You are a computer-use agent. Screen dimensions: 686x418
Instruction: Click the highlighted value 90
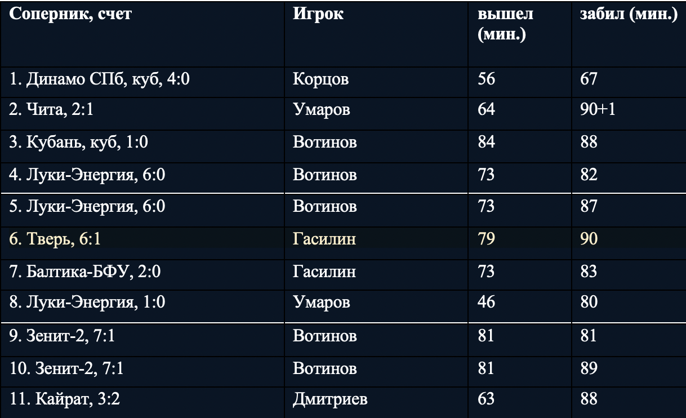click(589, 239)
